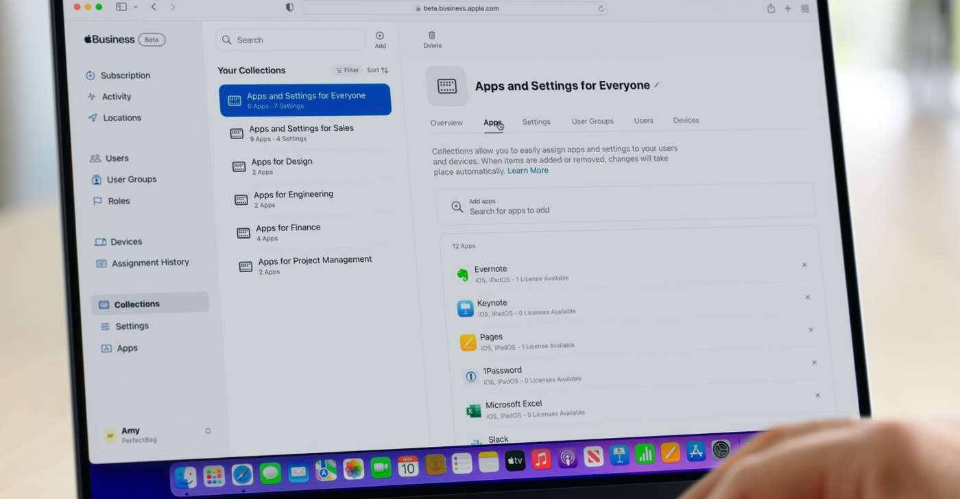Reload the page in Safari
Screen dimensions: 960x499
601,8
